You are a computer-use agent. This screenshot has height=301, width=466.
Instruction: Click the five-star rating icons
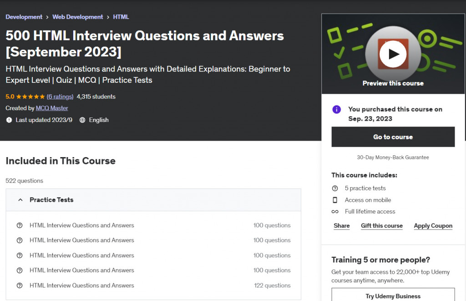(x=30, y=97)
